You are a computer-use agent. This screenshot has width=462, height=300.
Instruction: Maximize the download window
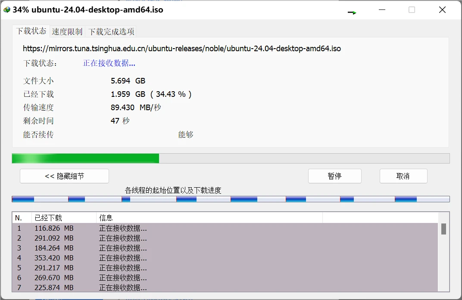point(412,10)
